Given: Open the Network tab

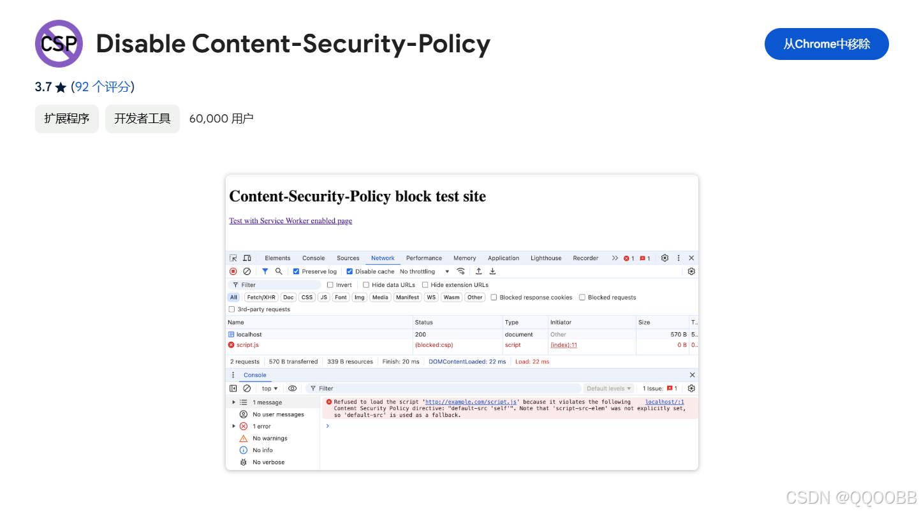Looking at the screenshot, I should [x=383, y=258].
